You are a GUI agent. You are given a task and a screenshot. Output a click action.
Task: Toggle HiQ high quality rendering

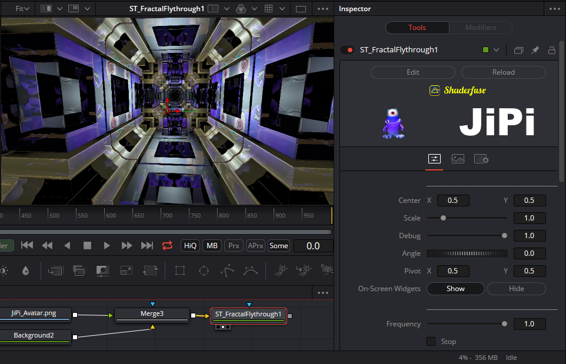[190, 246]
